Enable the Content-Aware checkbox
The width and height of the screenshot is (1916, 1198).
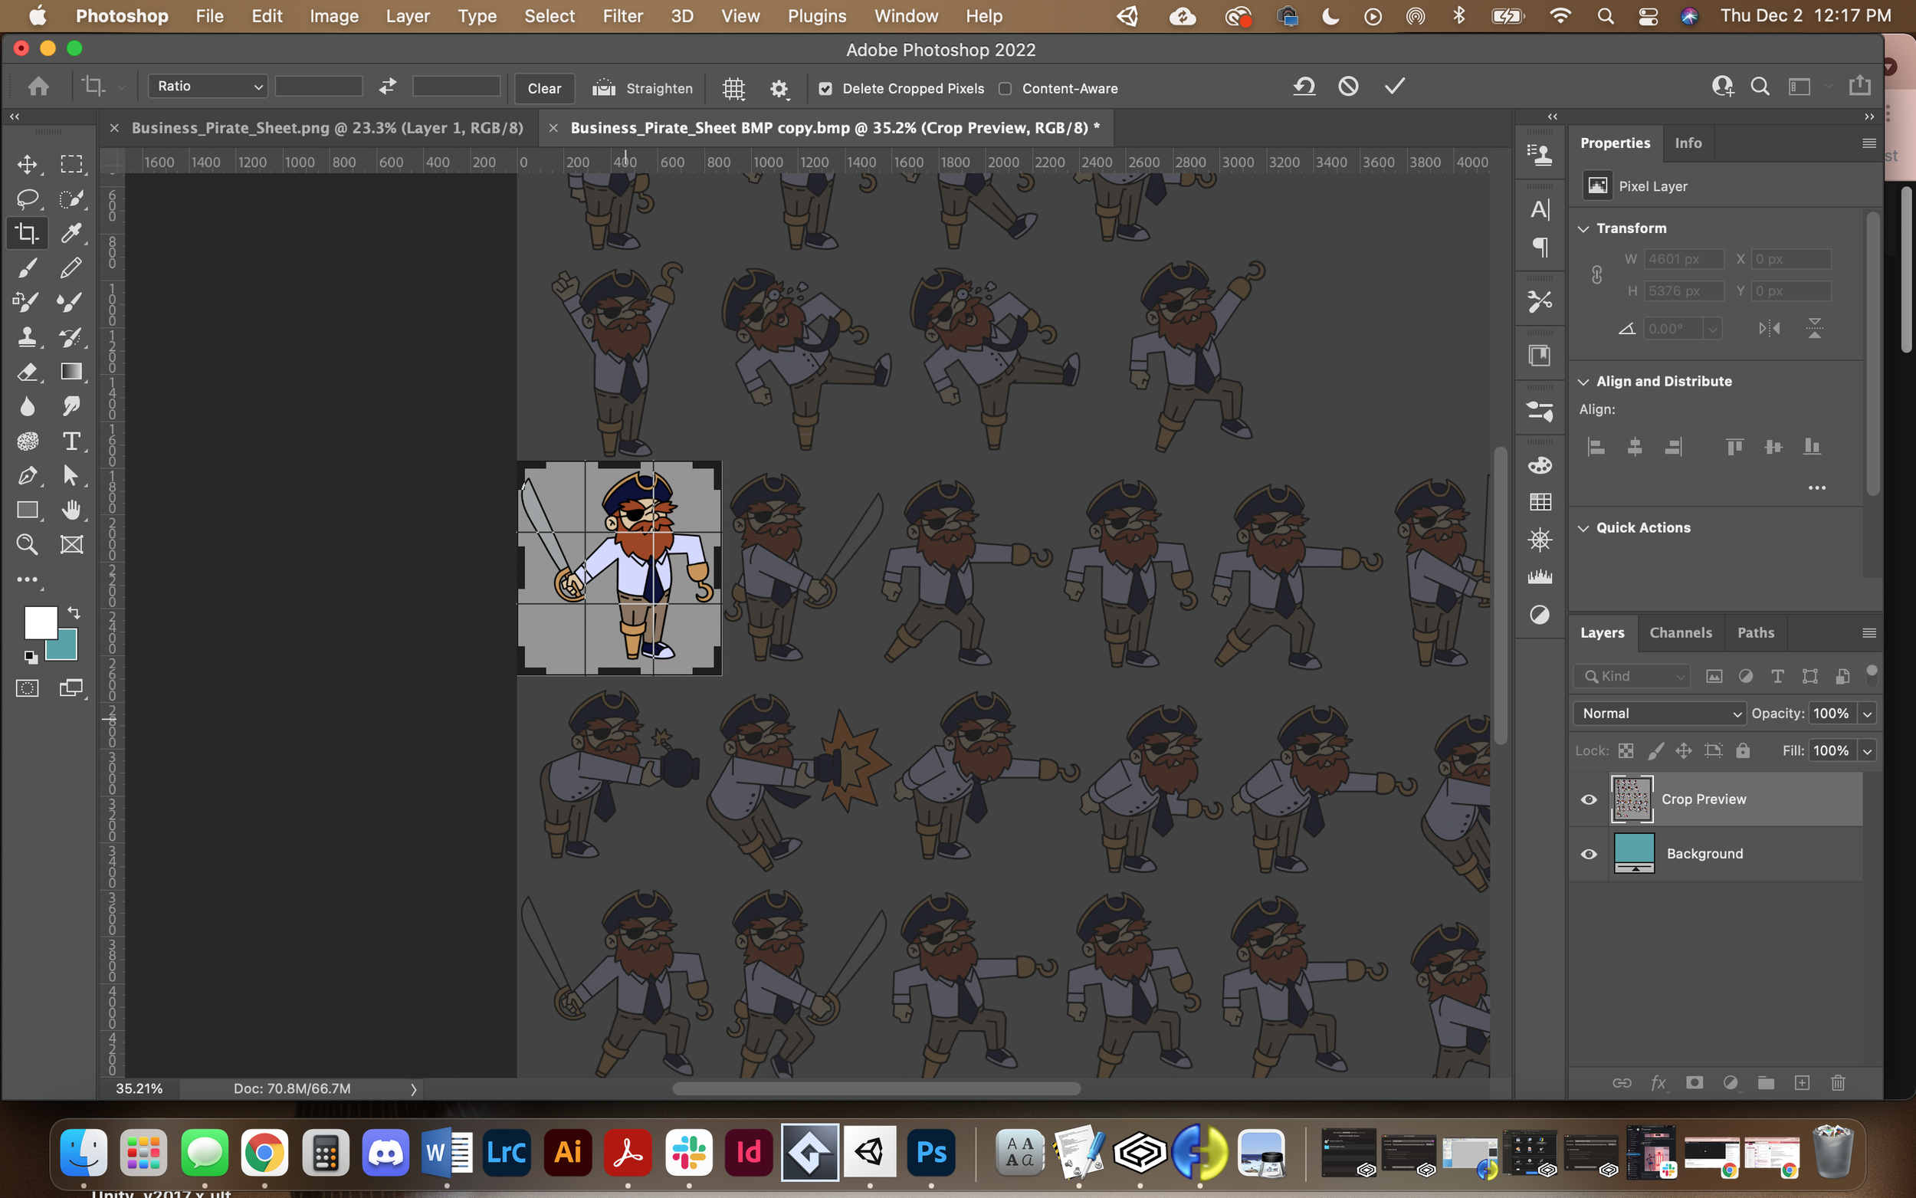pyautogui.click(x=1005, y=89)
